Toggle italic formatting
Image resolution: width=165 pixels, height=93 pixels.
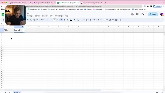click(x=64, y=20)
